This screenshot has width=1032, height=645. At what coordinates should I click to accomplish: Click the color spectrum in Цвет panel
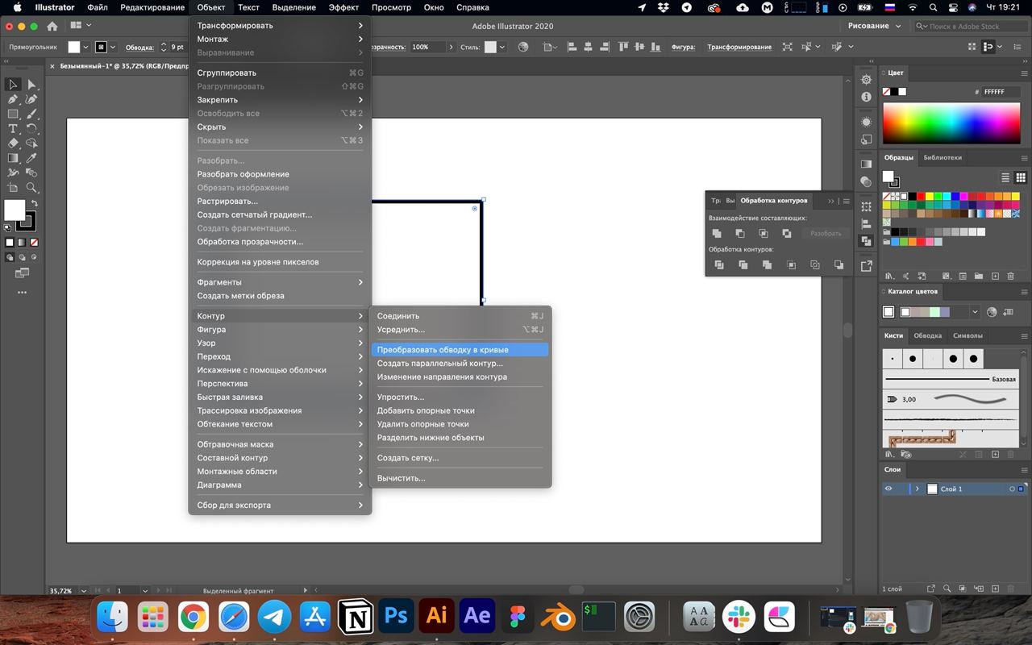[x=951, y=124]
